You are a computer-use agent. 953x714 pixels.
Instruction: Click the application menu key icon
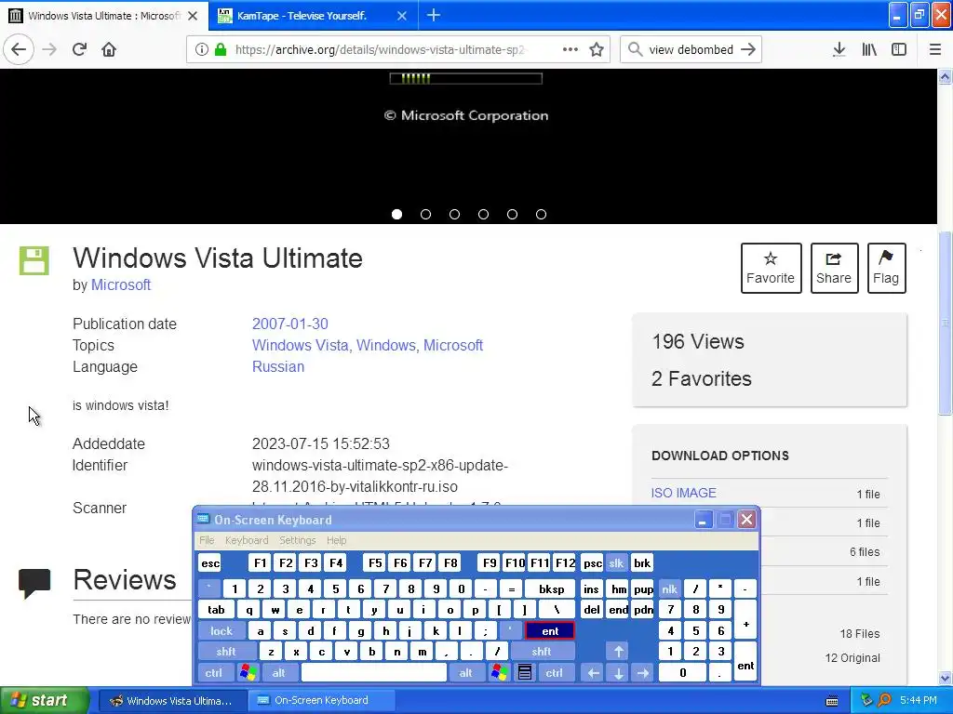tap(525, 672)
